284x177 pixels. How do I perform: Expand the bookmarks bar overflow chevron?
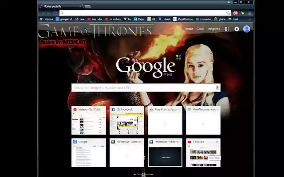tap(250, 19)
